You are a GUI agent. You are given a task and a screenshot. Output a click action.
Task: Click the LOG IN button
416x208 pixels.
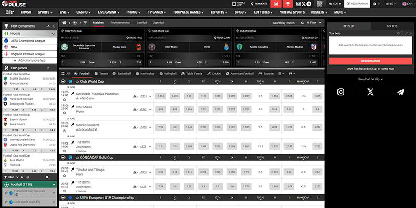tap(335, 4)
